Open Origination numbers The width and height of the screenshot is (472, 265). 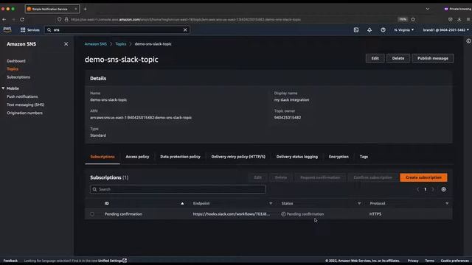point(24,113)
